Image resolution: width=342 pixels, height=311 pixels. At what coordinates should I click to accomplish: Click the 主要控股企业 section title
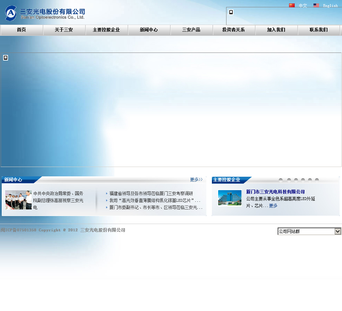point(226,180)
